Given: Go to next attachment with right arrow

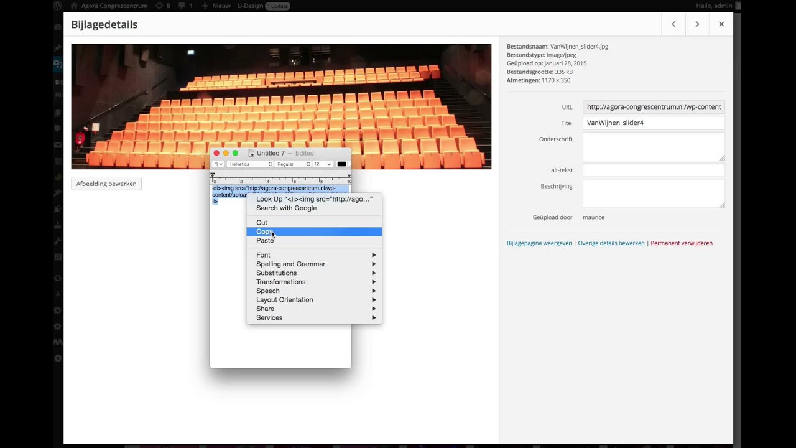Looking at the screenshot, I should click(697, 24).
